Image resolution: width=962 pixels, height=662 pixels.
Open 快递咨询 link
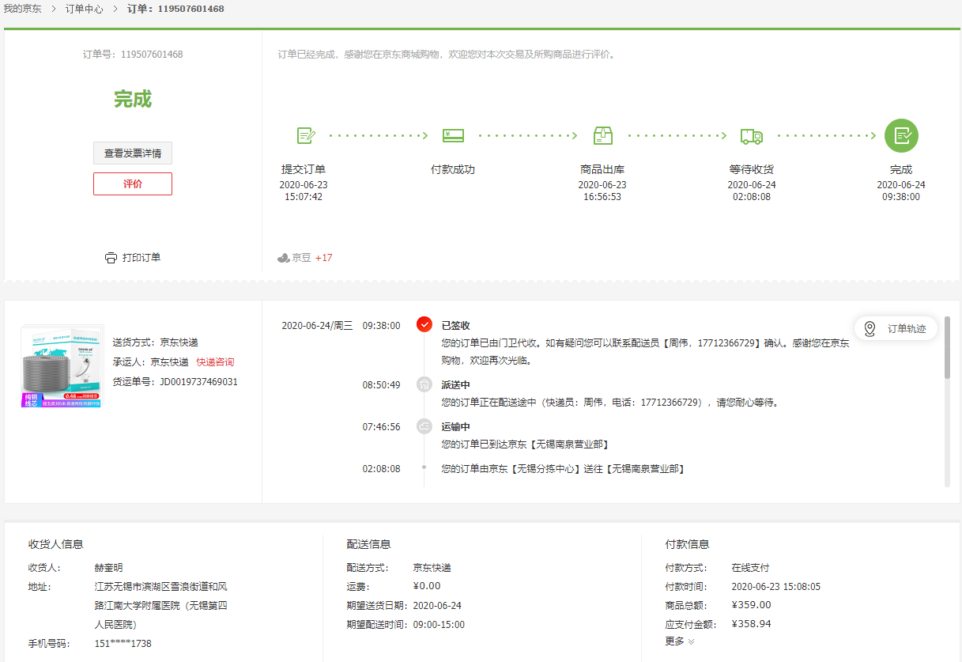coord(215,362)
